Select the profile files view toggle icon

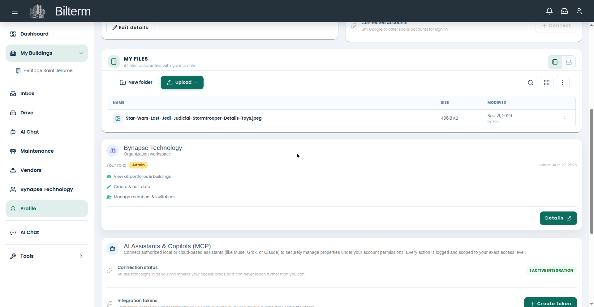[555, 62]
